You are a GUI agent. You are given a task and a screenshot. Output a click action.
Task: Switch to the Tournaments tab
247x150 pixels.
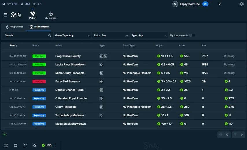coord(39,27)
